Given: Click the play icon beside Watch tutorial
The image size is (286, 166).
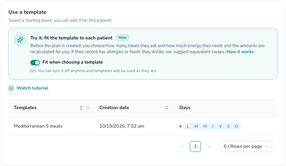Looking at the screenshot, I should tap(11, 88).
